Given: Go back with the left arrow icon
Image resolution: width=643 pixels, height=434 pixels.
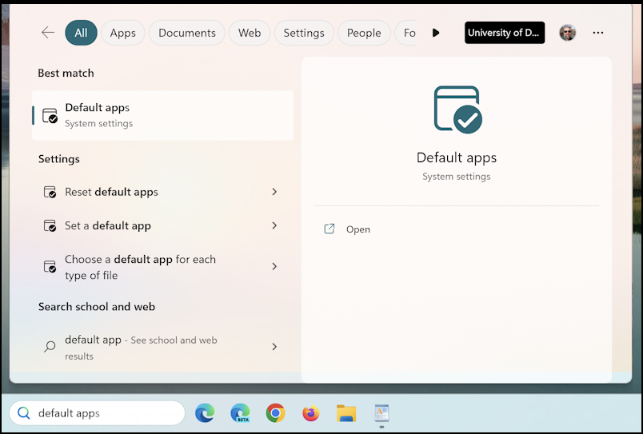Looking at the screenshot, I should (48, 33).
